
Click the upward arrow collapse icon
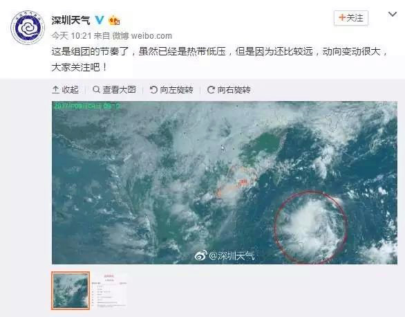(55, 90)
